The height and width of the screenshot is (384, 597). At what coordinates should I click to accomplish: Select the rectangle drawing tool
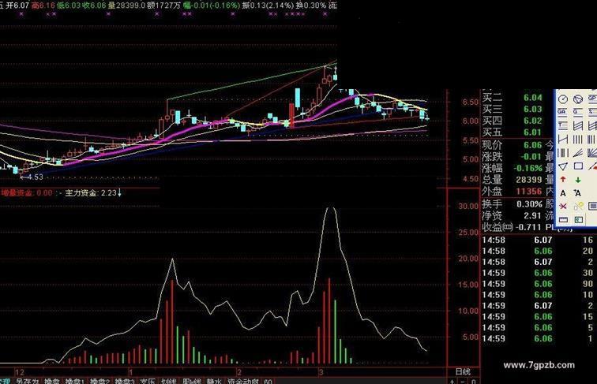click(578, 166)
